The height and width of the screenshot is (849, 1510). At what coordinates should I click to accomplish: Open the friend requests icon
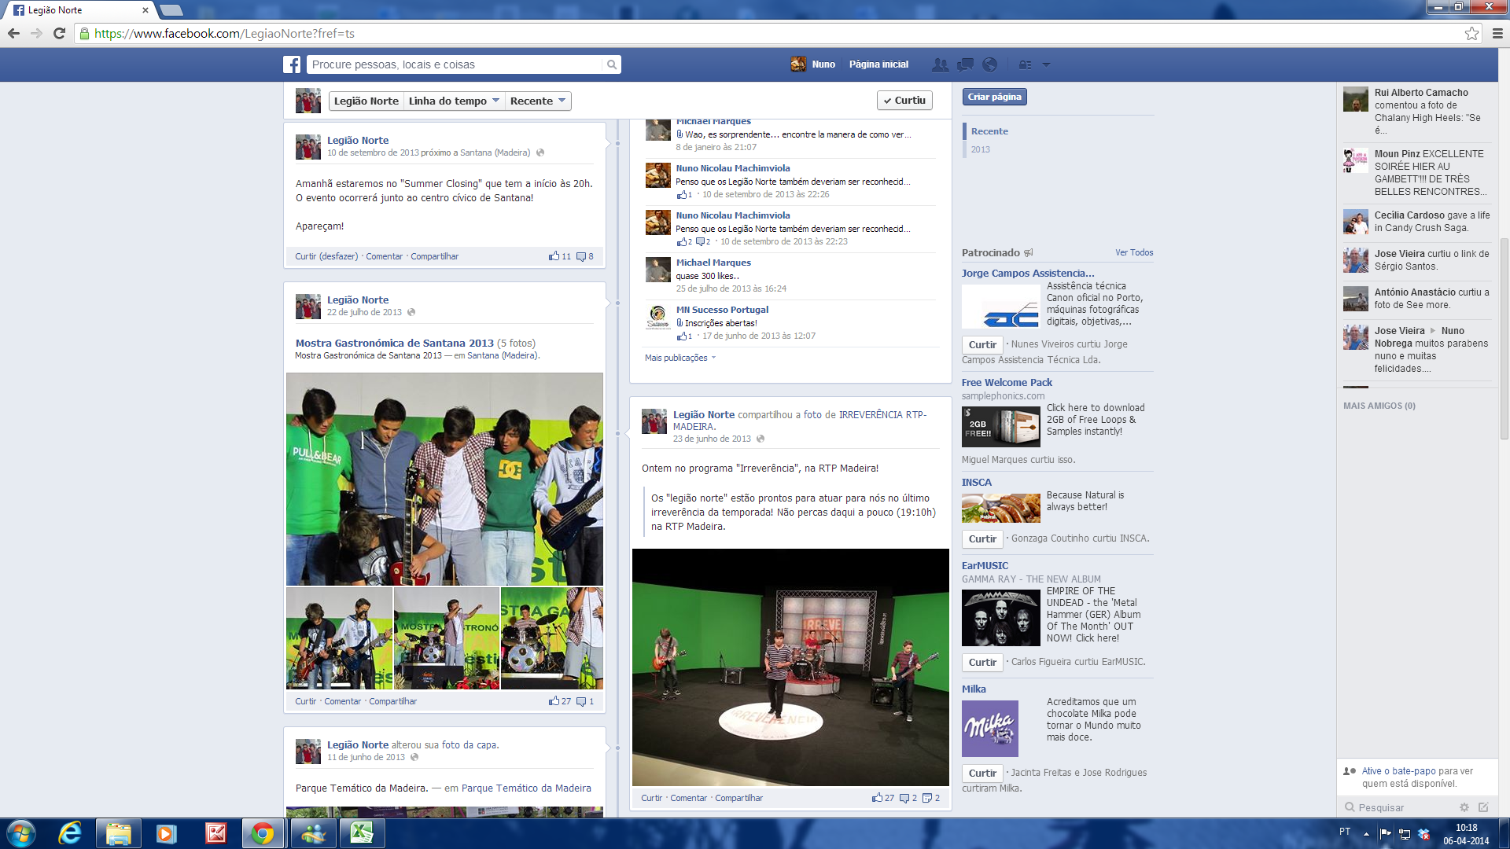[x=939, y=64]
